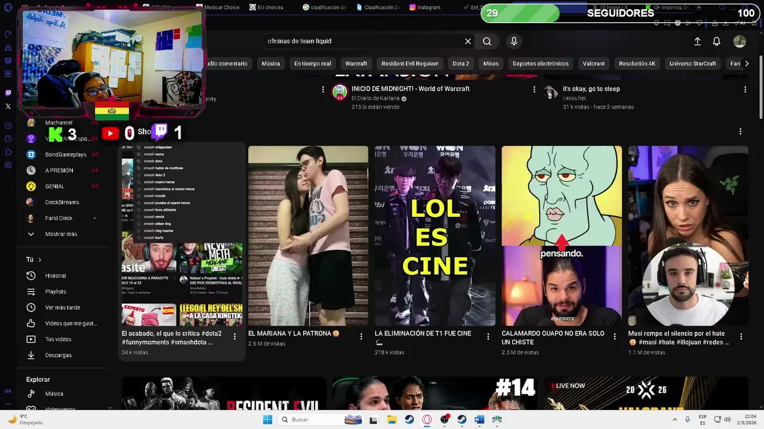Click the Opera GX logo menu
Image resolution: width=764 pixels, height=429 pixels.
[x=8, y=7]
